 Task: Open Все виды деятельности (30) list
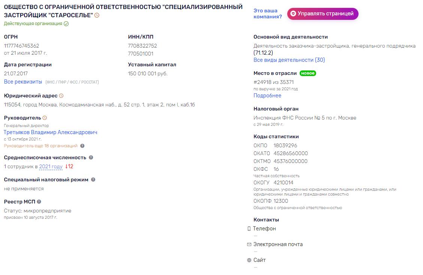click(289, 60)
